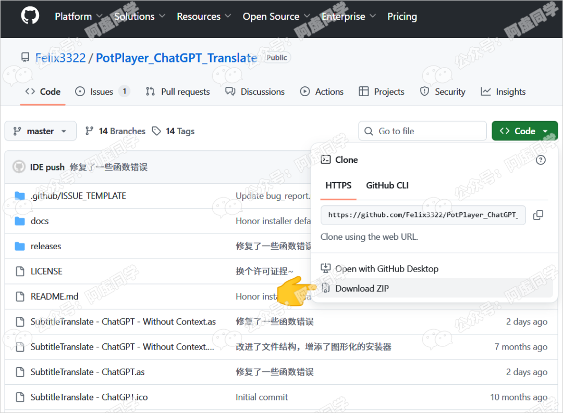Click the docs folder icon
563x413 pixels.
[20, 221]
